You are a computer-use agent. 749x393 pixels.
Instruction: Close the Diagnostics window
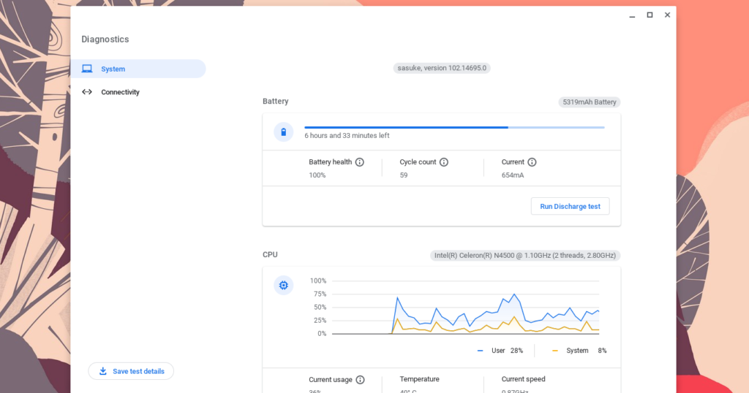[667, 15]
